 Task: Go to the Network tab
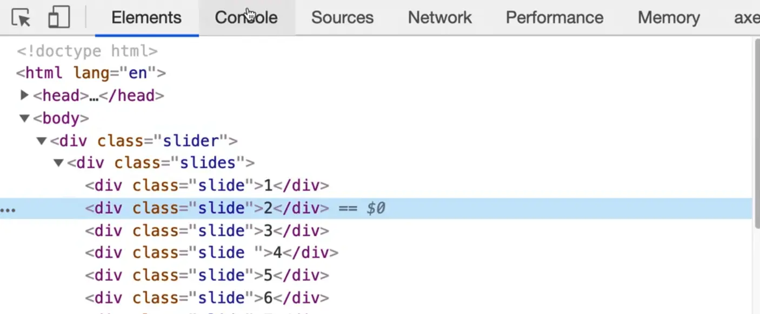click(x=439, y=18)
